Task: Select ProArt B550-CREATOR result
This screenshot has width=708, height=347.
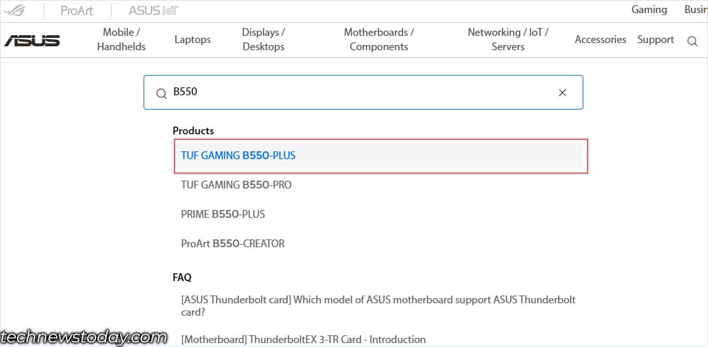Action: pyautogui.click(x=233, y=244)
